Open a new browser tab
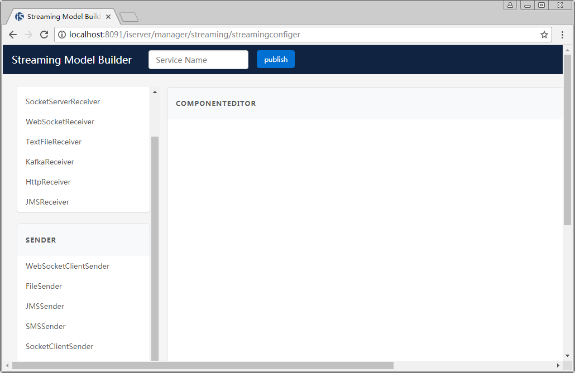Viewport: 575px width, 373px height. click(129, 17)
